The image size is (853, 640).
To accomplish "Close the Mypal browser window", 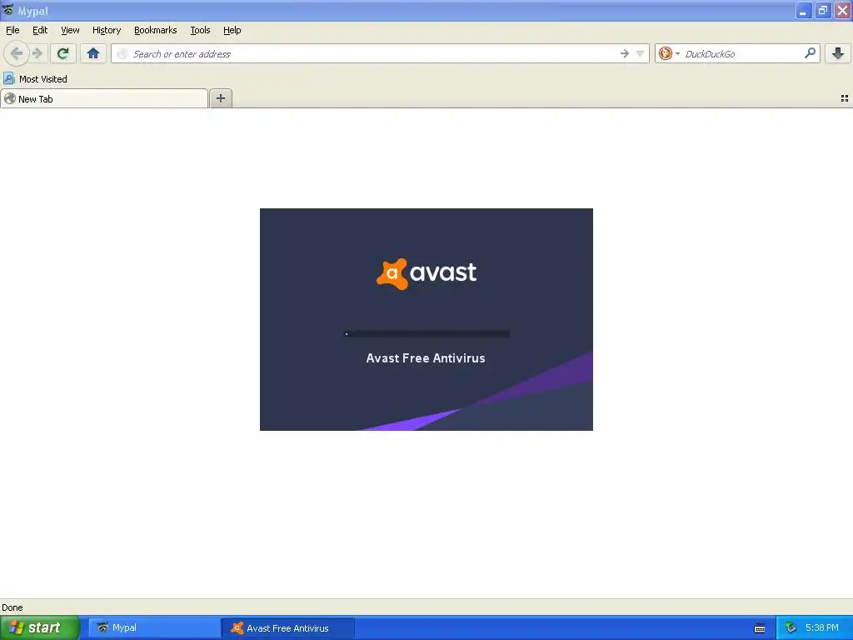I will pos(842,10).
